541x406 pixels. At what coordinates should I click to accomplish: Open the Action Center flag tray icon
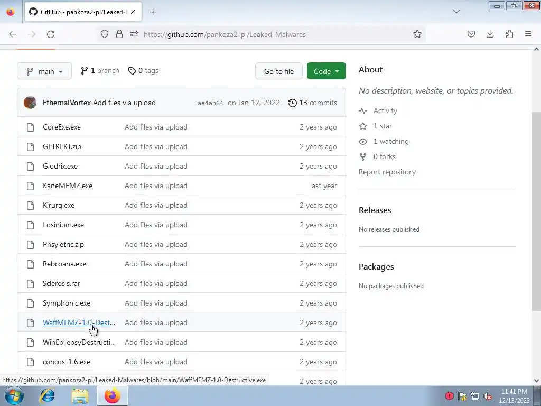(x=462, y=396)
